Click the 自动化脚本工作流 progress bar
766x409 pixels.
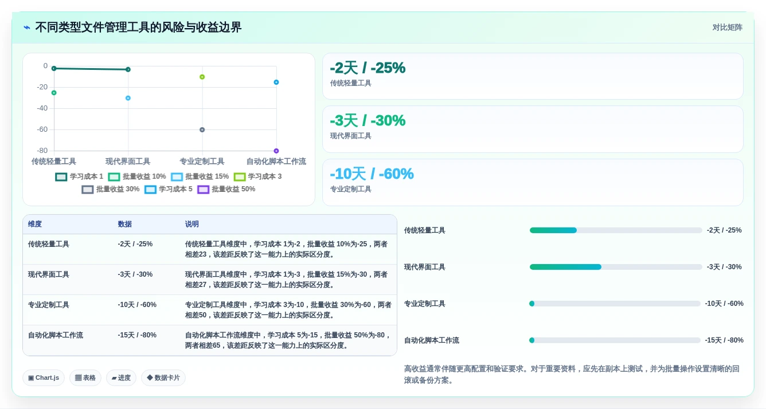point(615,340)
